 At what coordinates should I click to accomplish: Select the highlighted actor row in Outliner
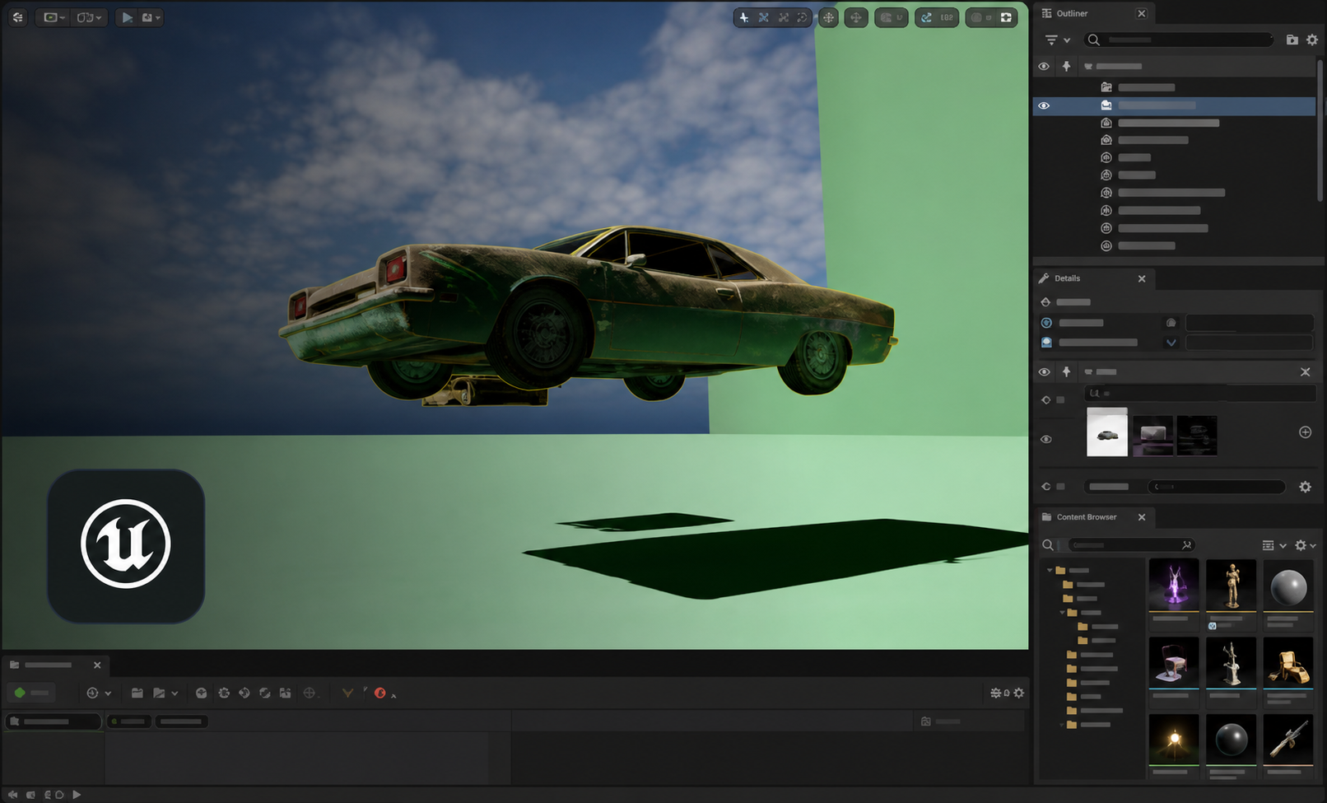click(1174, 105)
